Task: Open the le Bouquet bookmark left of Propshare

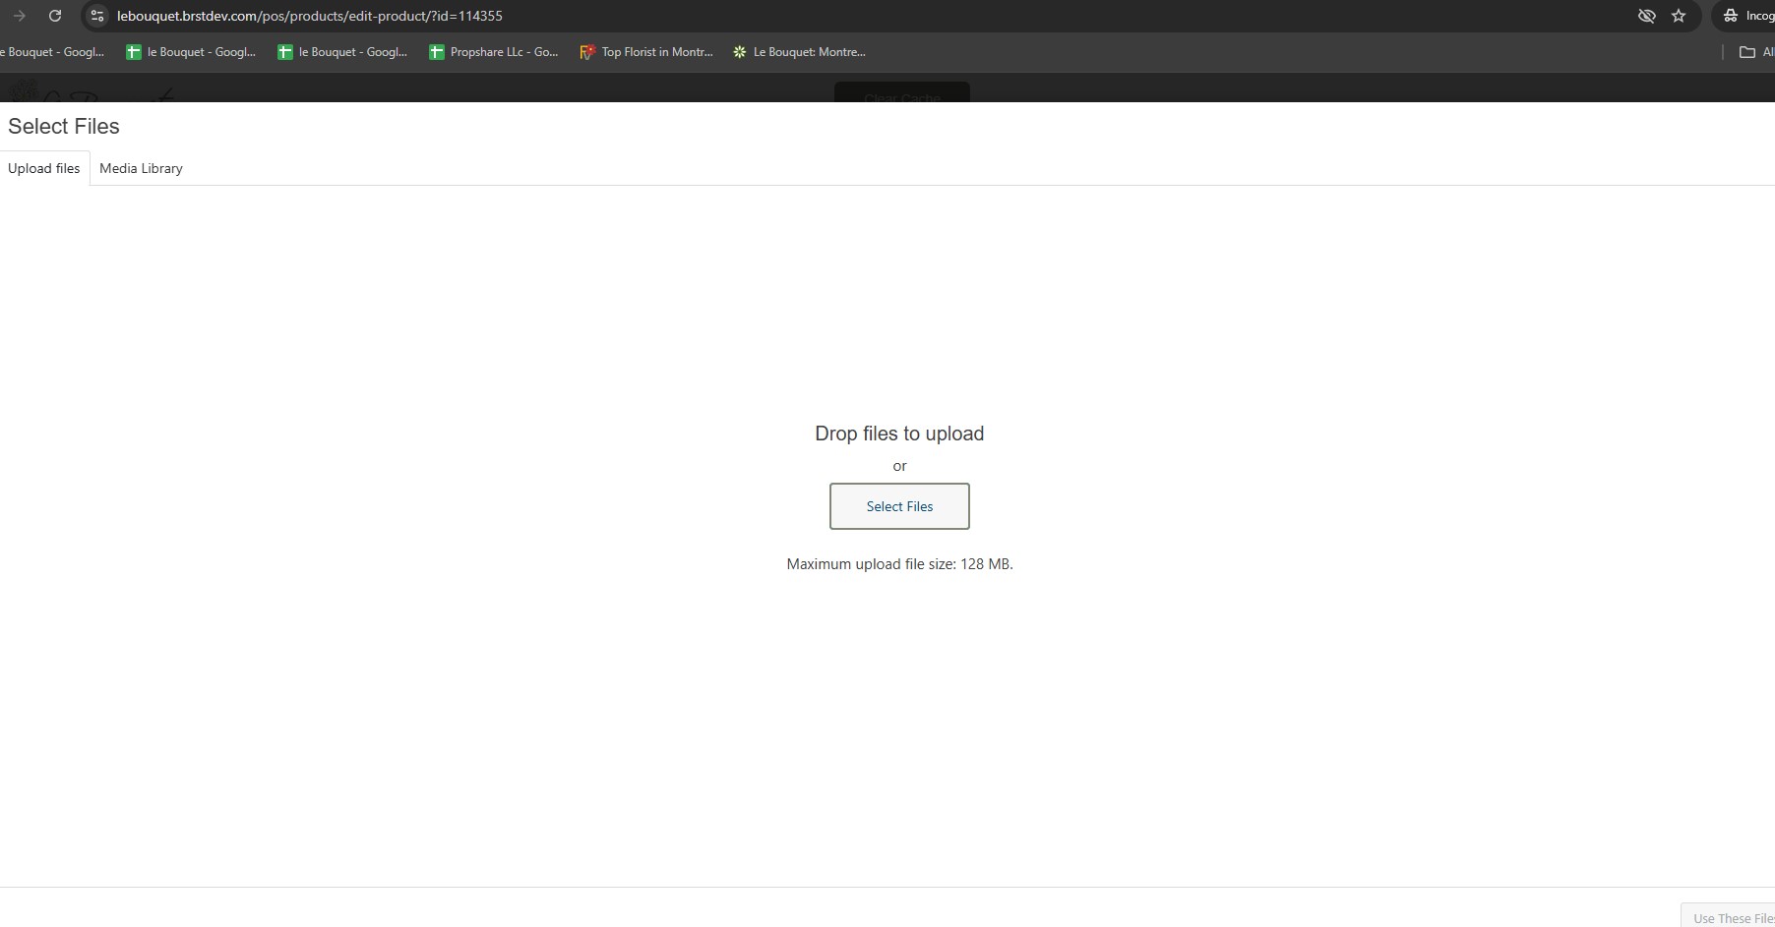Action: 342,52
